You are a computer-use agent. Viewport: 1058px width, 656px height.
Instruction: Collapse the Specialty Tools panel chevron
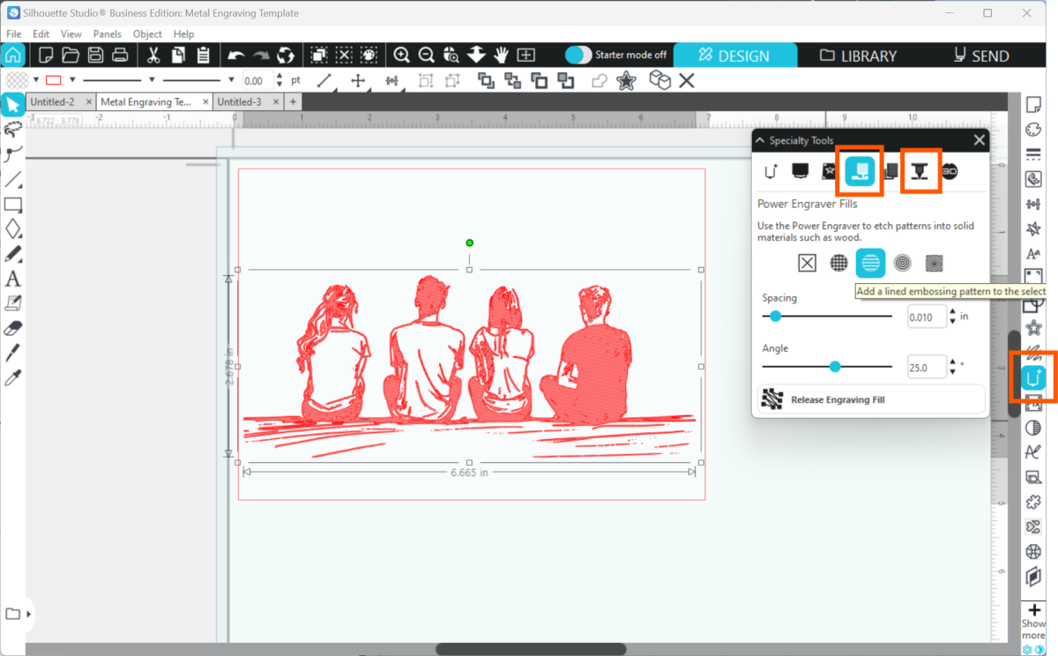click(760, 140)
